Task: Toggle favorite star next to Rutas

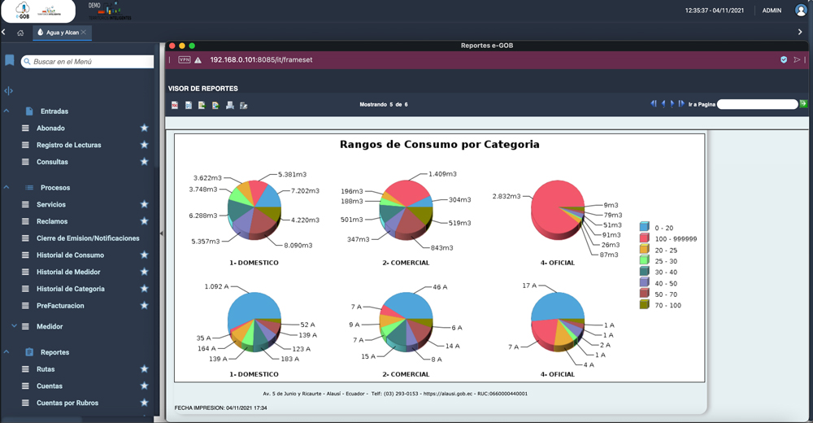Action: (144, 369)
